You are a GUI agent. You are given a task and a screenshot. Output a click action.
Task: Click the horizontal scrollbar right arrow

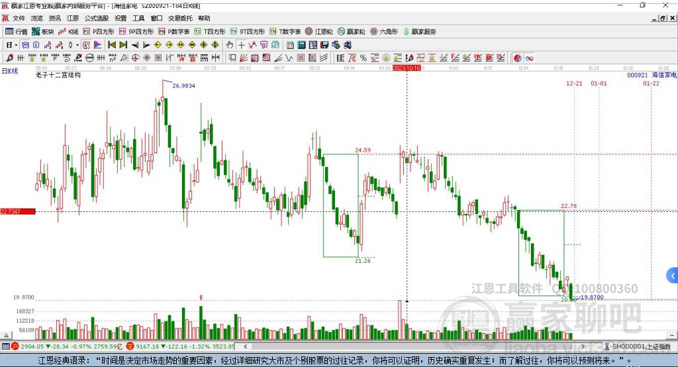coord(583,346)
